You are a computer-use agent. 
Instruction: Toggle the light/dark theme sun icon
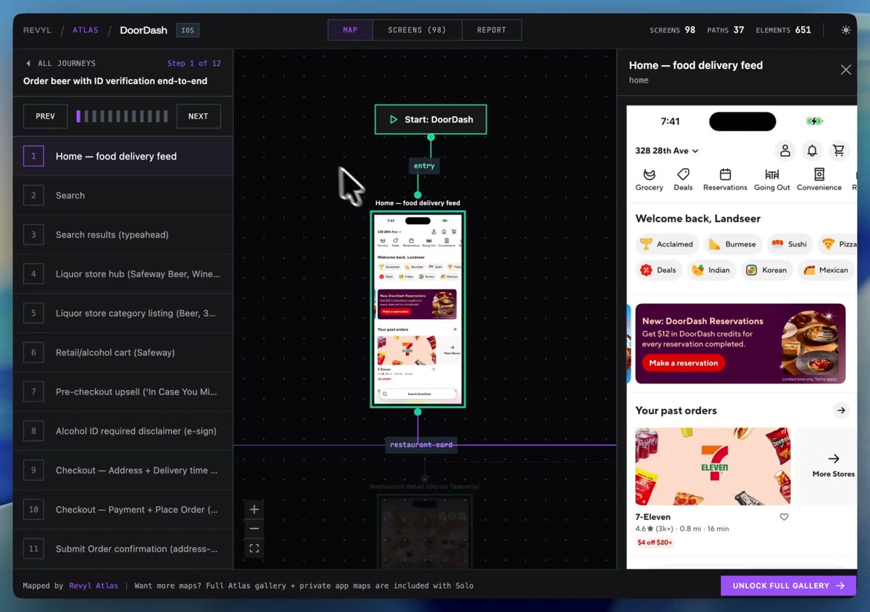pyautogui.click(x=845, y=30)
